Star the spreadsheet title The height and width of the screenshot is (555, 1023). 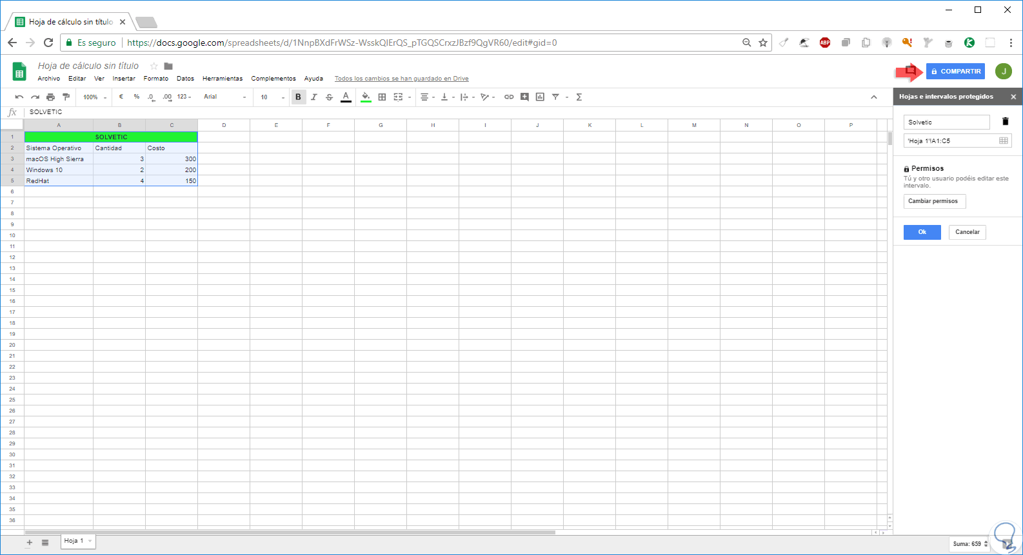point(154,66)
